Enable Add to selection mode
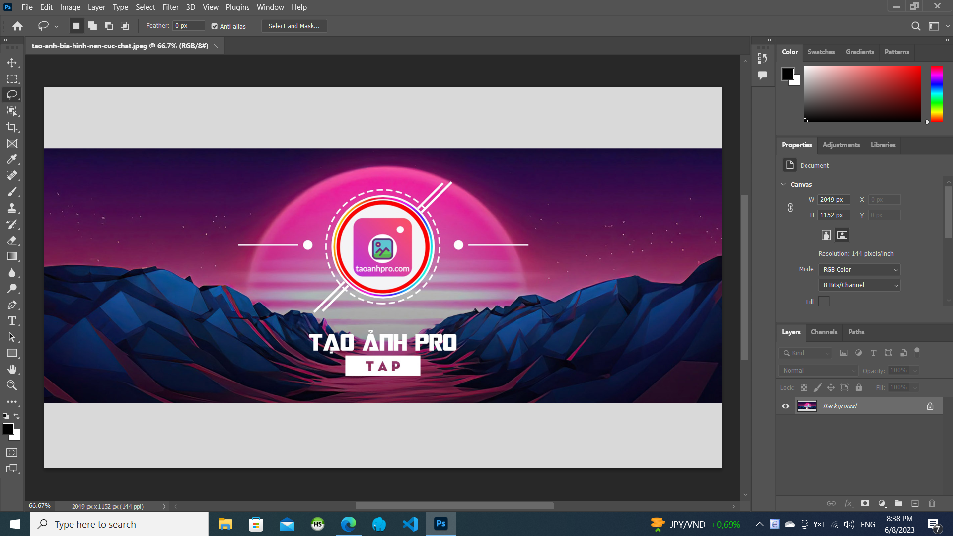The image size is (953, 536). (x=92, y=26)
